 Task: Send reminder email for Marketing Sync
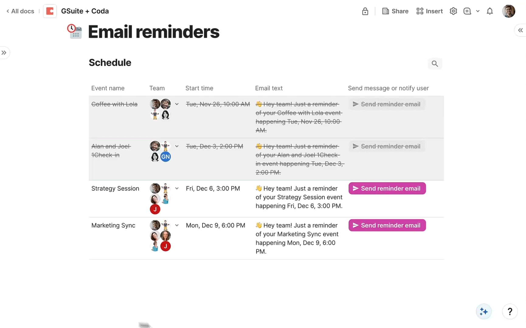click(387, 226)
